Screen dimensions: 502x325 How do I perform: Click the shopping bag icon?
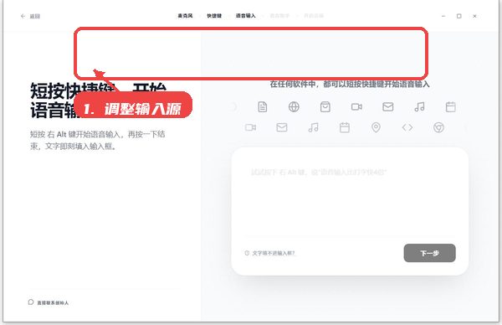pos(325,106)
